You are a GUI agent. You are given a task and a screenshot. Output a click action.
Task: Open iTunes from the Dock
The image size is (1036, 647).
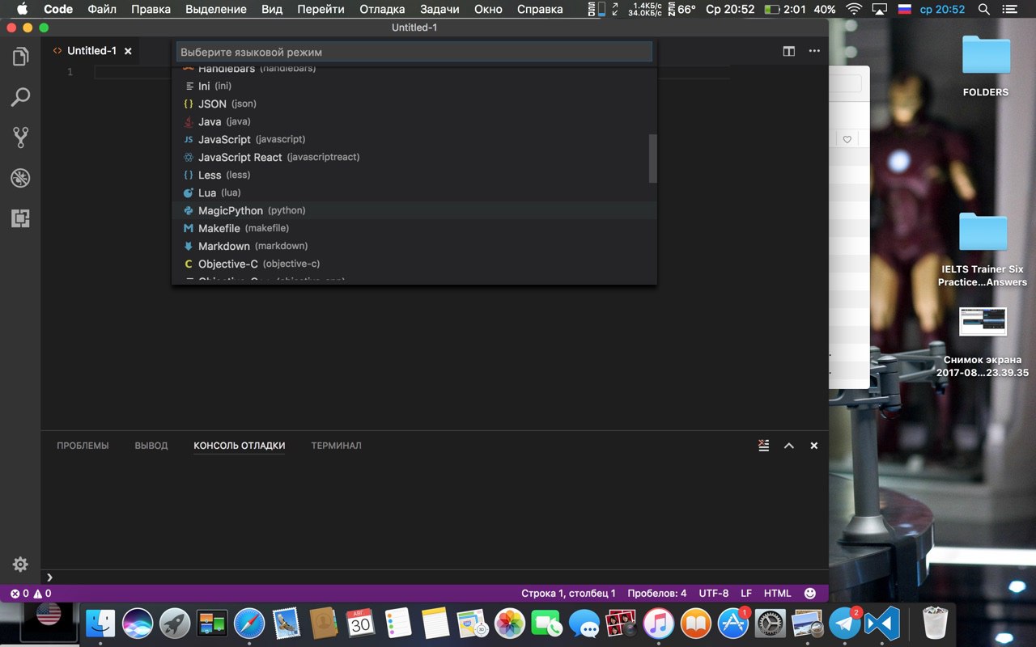659,623
